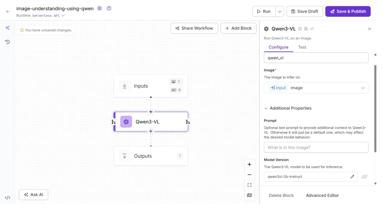Open version history icon in sidebar
This screenshot has height=209, width=383.
[x=7, y=42]
